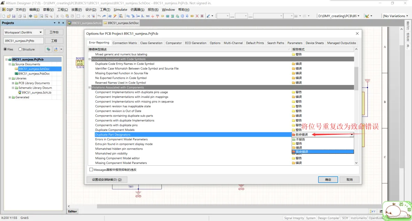Expand the PCB Library Documents node
Image resolution: width=412 pixels, height=221 pixels.
[x=13, y=83]
